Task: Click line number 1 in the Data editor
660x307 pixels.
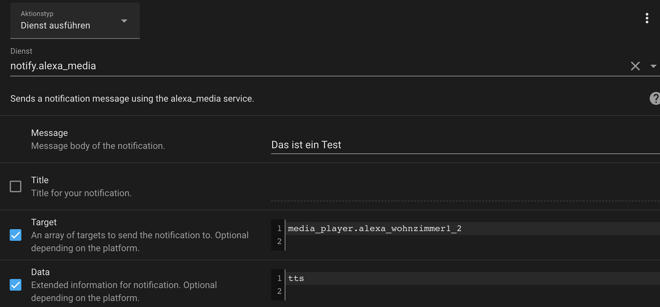Action: (279, 278)
